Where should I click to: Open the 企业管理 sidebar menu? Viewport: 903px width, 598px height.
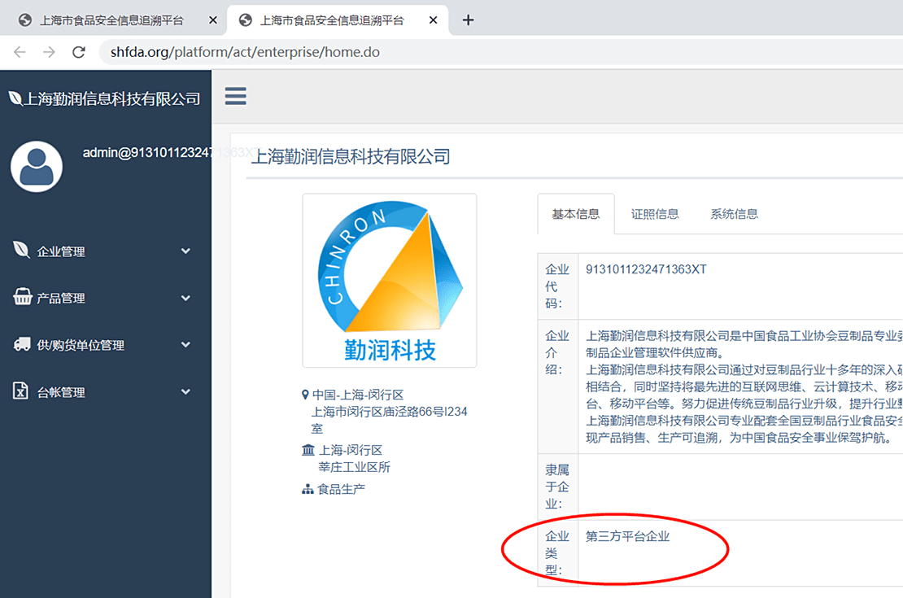point(106,251)
